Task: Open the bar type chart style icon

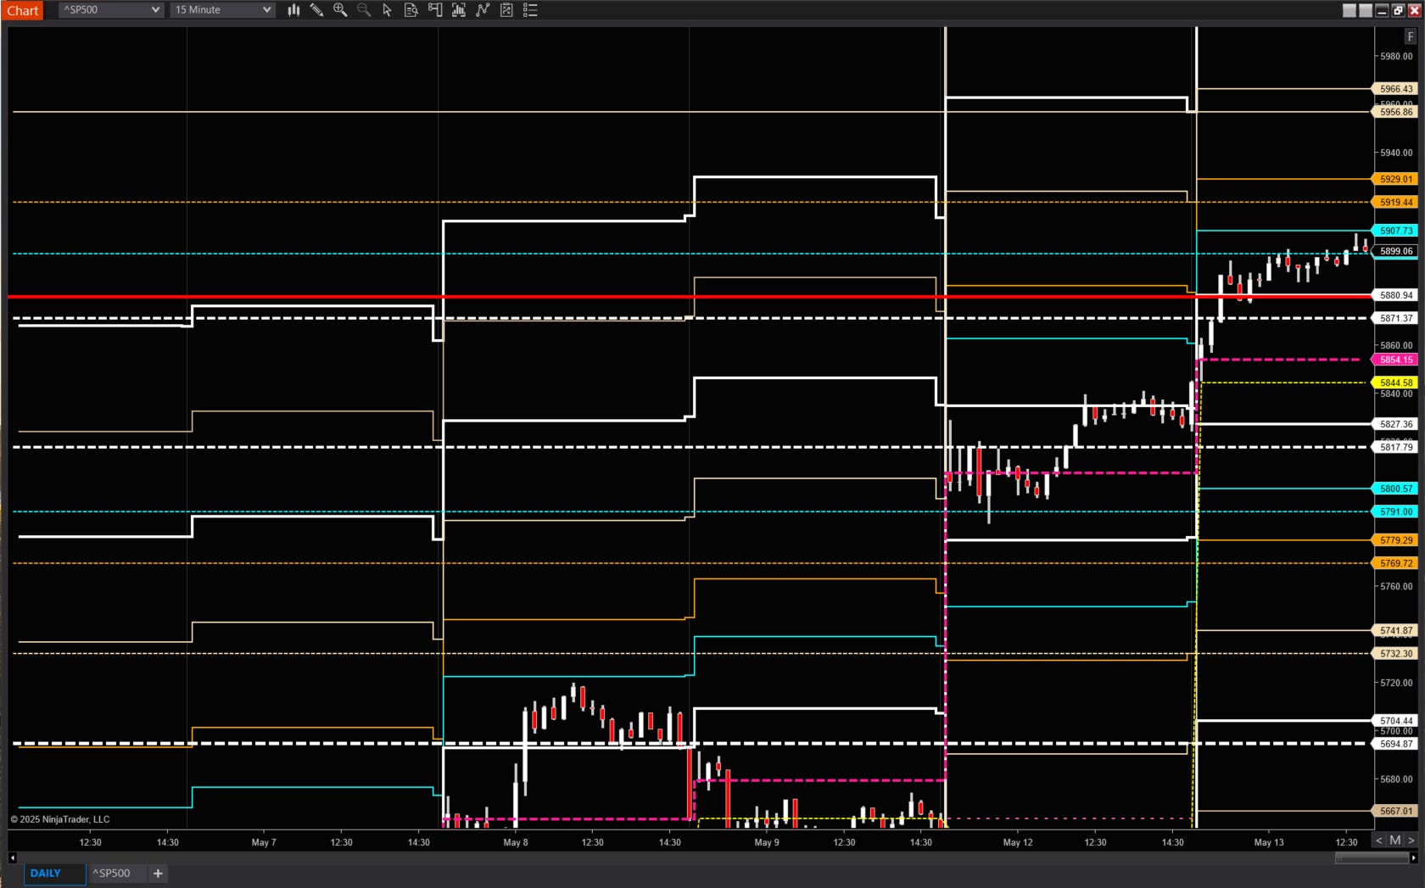Action: [x=293, y=10]
